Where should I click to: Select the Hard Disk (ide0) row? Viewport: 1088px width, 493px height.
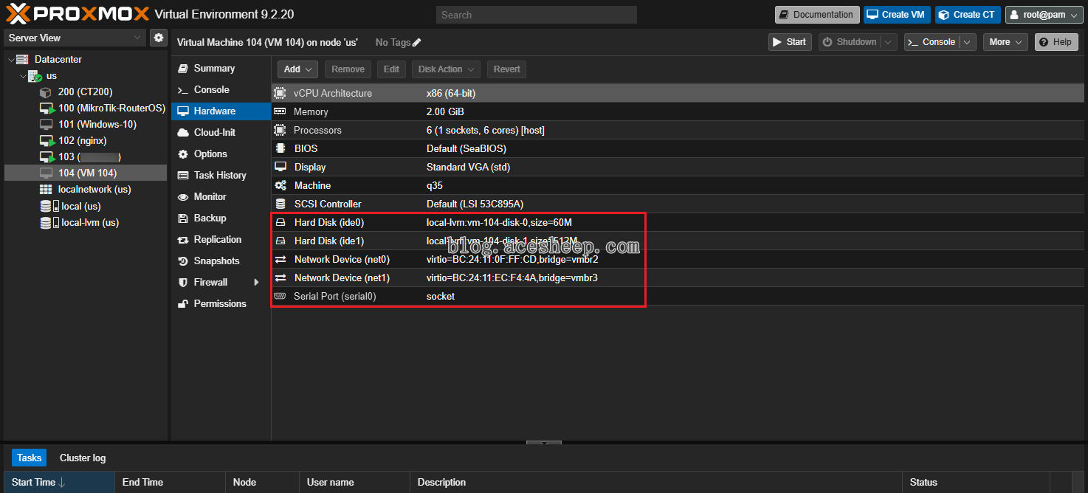[x=678, y=223]
